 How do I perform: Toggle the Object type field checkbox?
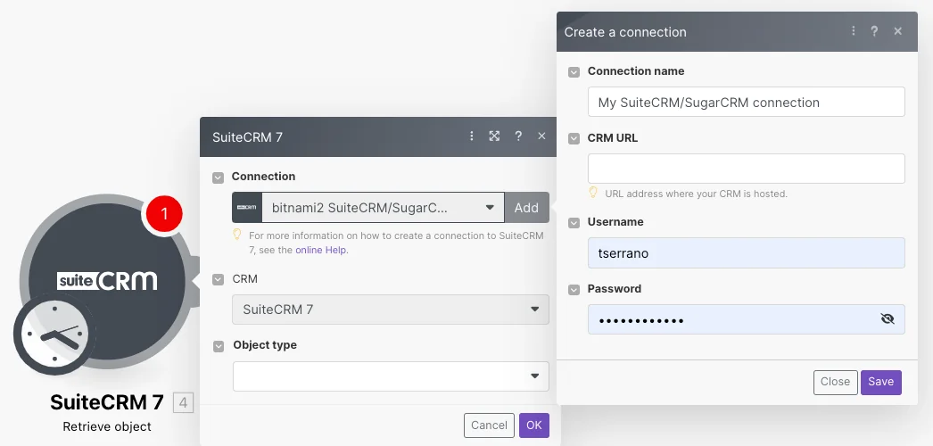(219, 346)
